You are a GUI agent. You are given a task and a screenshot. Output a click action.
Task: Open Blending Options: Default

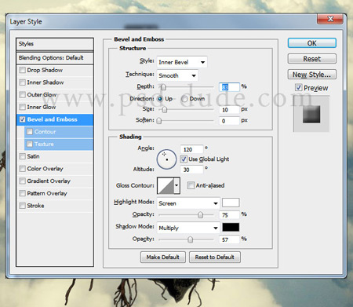[55, 58]
